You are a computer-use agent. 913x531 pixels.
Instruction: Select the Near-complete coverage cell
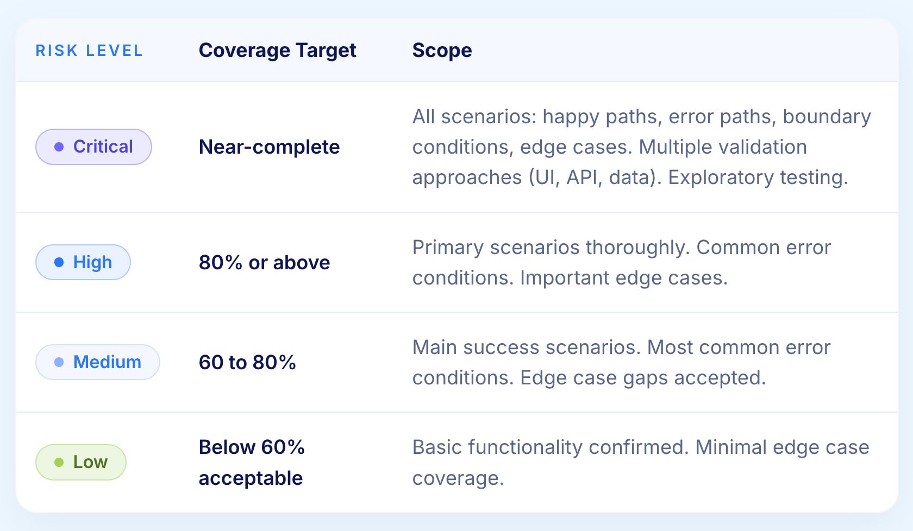[269, 147]
